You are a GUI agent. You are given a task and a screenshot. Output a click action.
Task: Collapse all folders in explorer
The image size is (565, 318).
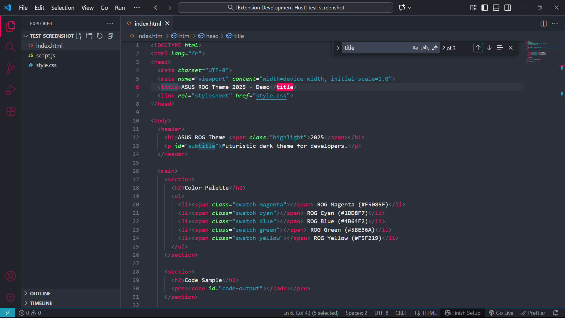click(x=110, y=36)
